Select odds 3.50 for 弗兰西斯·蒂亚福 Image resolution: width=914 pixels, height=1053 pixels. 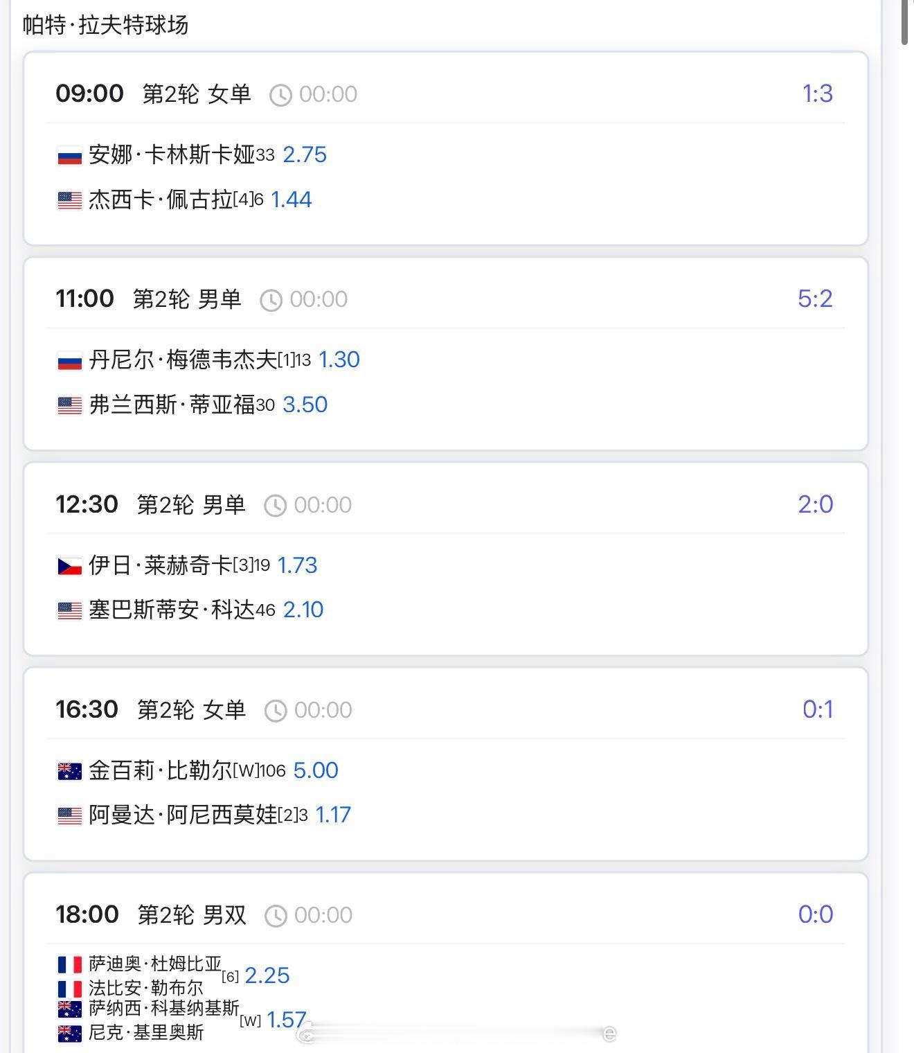(x=305, y=405)
